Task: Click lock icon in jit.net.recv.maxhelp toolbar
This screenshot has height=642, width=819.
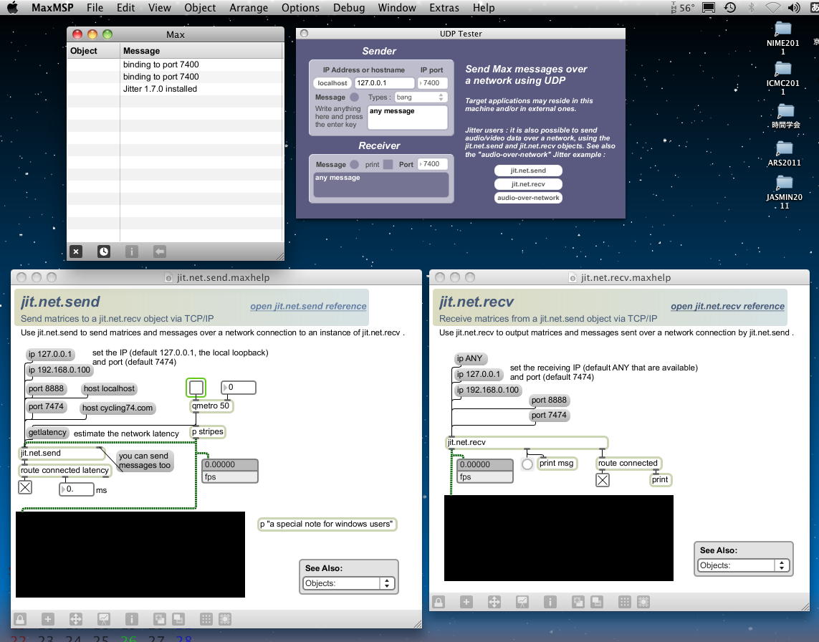Action: 439,603
